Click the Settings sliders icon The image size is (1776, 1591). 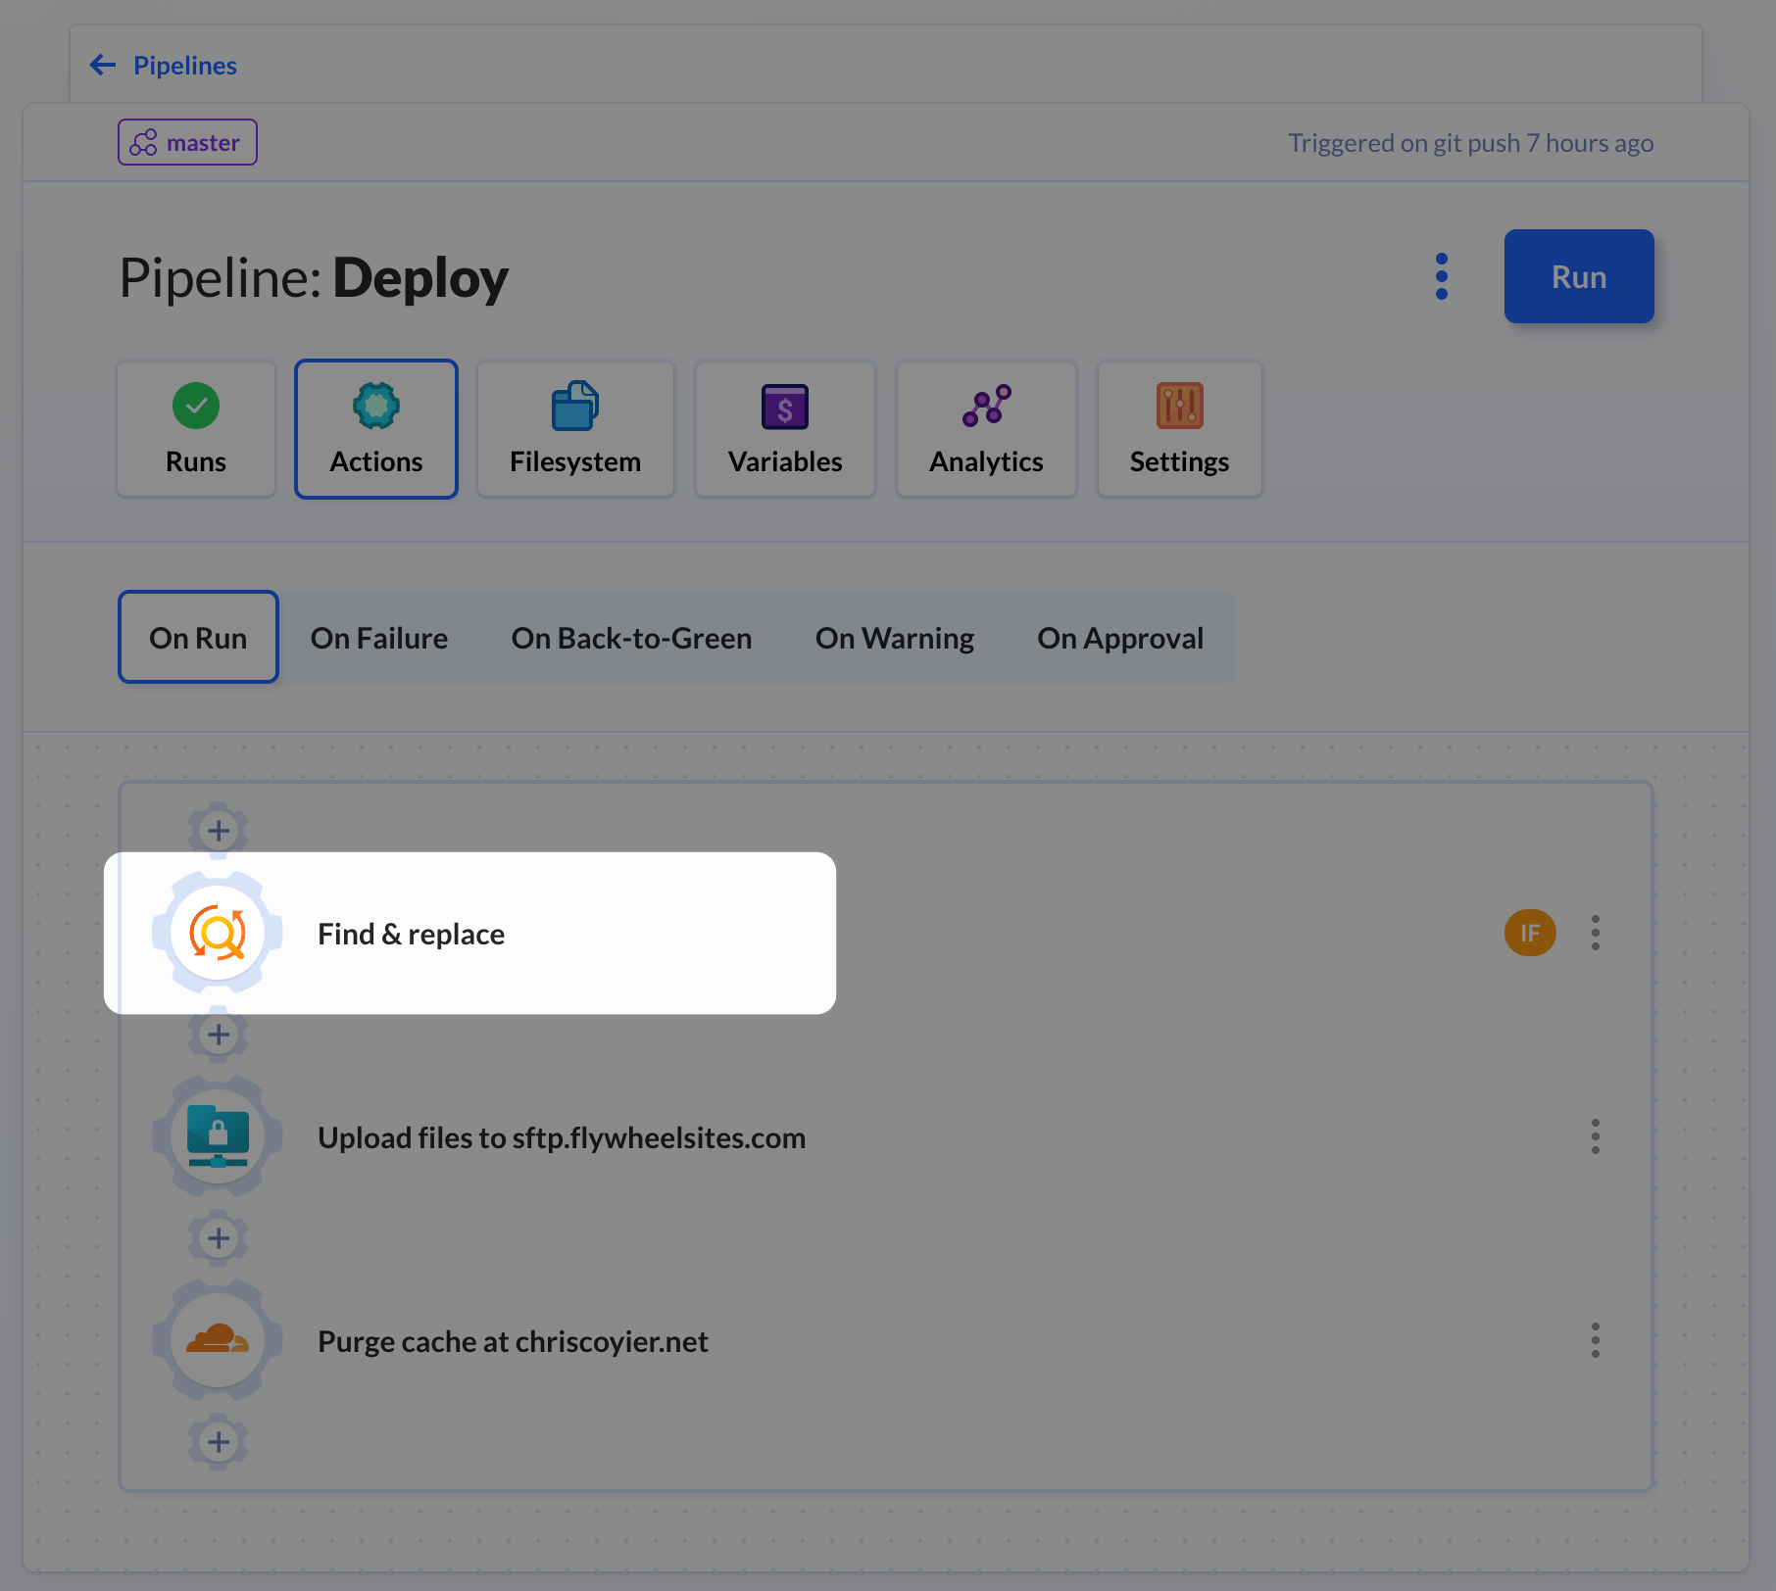click(1179, 406)
